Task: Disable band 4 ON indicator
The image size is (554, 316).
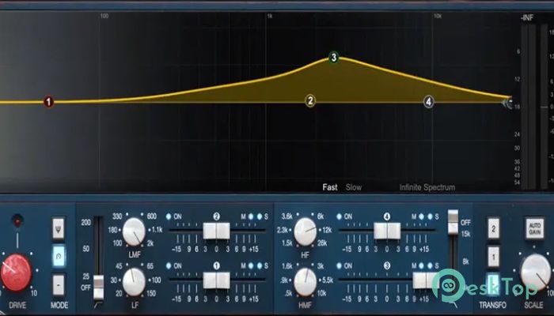Action: (339, 216)
